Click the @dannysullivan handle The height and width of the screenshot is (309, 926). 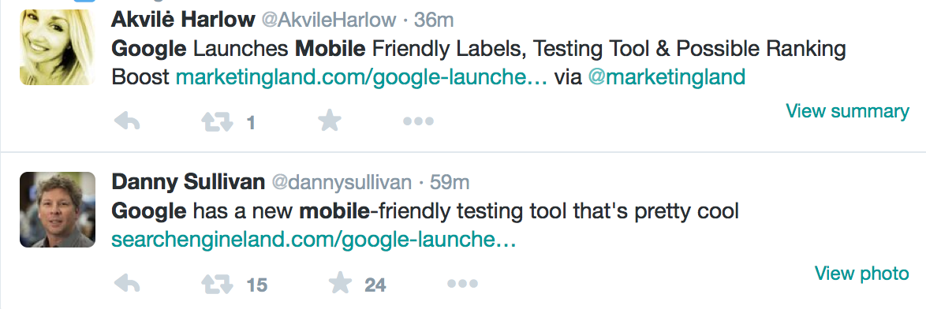(342, 183)
